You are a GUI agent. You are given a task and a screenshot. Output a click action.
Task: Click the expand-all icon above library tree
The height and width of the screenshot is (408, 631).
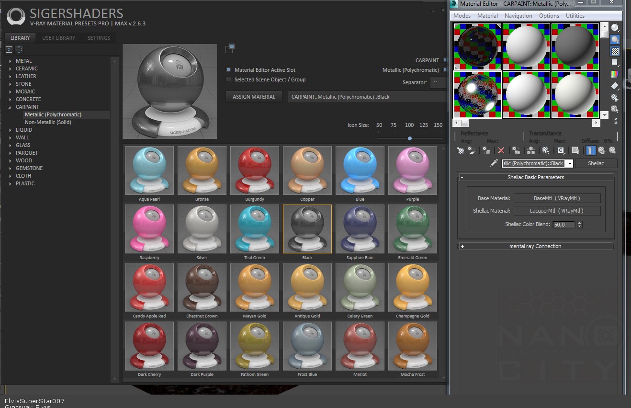coord(9,49)
